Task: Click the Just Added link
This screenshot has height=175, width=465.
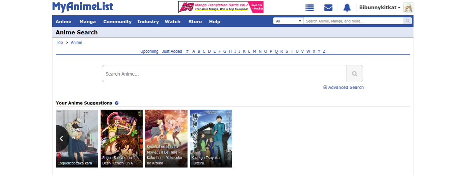Action: coord(172,51)
